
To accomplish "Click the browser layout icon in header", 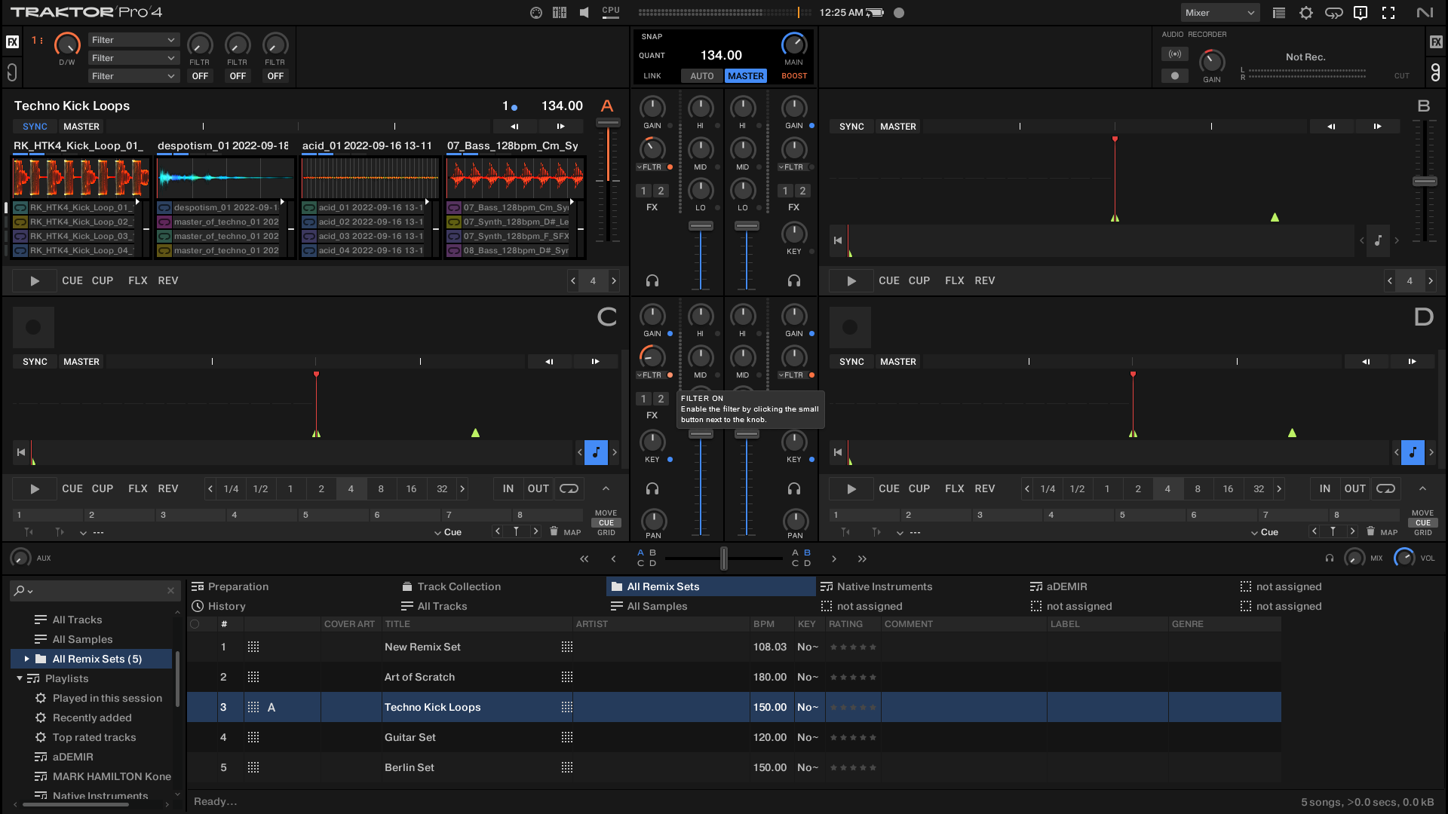I will tap(1279, 13).
